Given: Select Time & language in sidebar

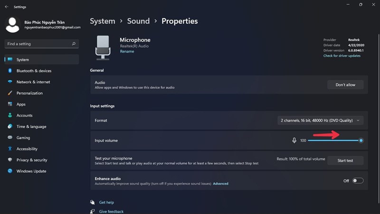Looking at the screenshot, I should [x=31, y=126].
